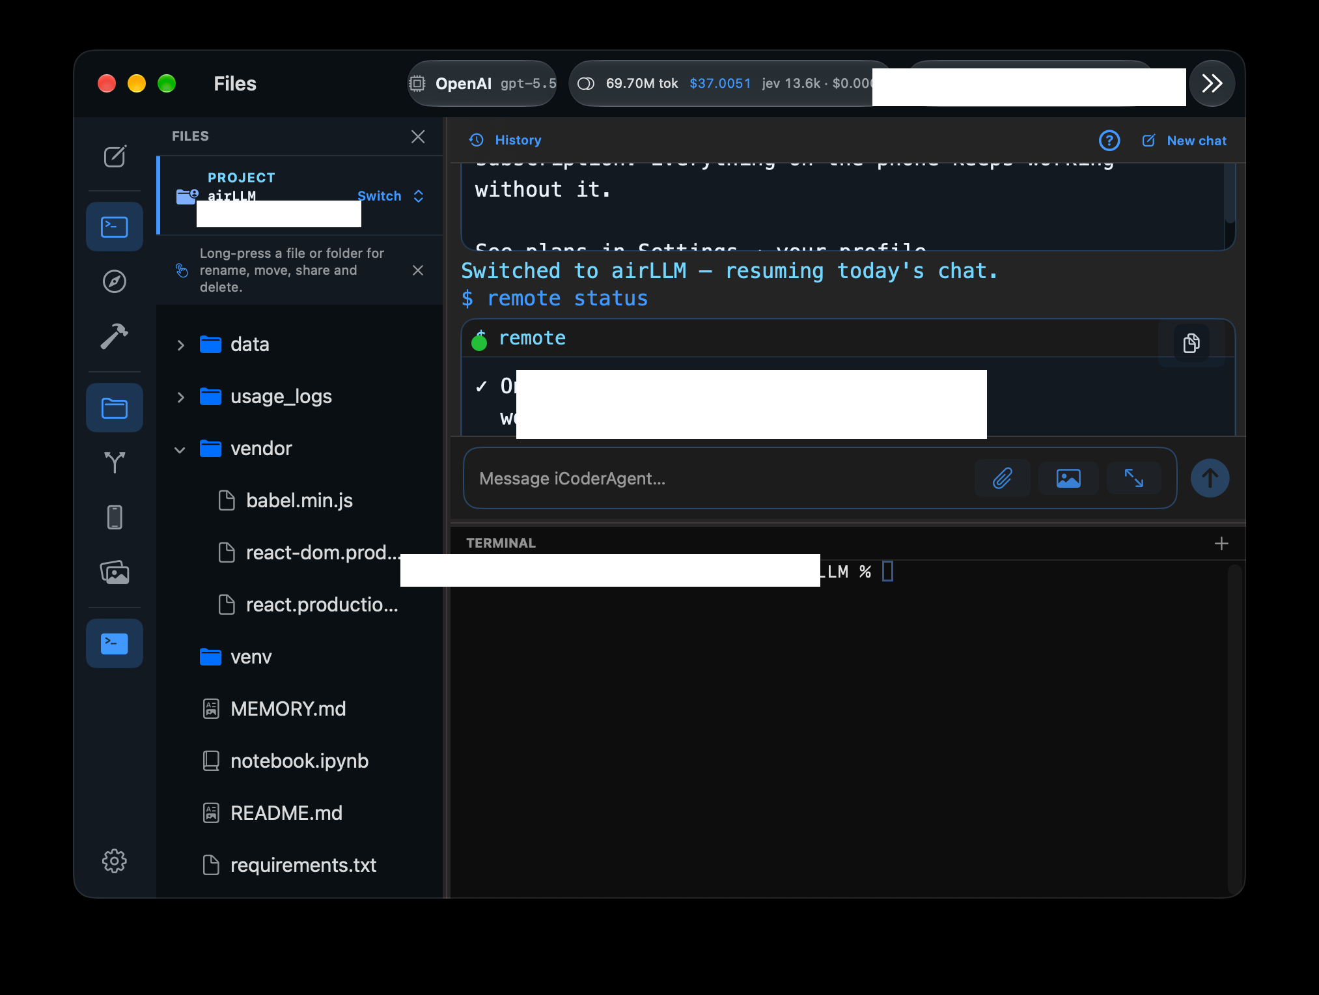Open requirements.txt file
This screenshot has height=995, width=1319.
tap(299, 865)
